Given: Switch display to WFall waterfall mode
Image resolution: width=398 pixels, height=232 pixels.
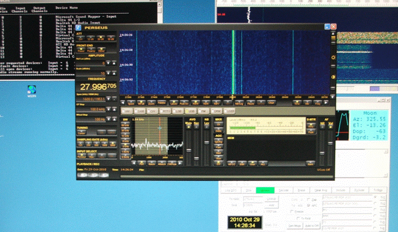Looking at the screenshot, I should coord(141,103).
